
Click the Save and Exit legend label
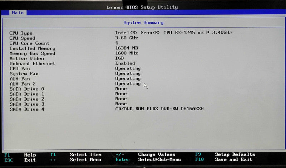(x=233, y=159)
